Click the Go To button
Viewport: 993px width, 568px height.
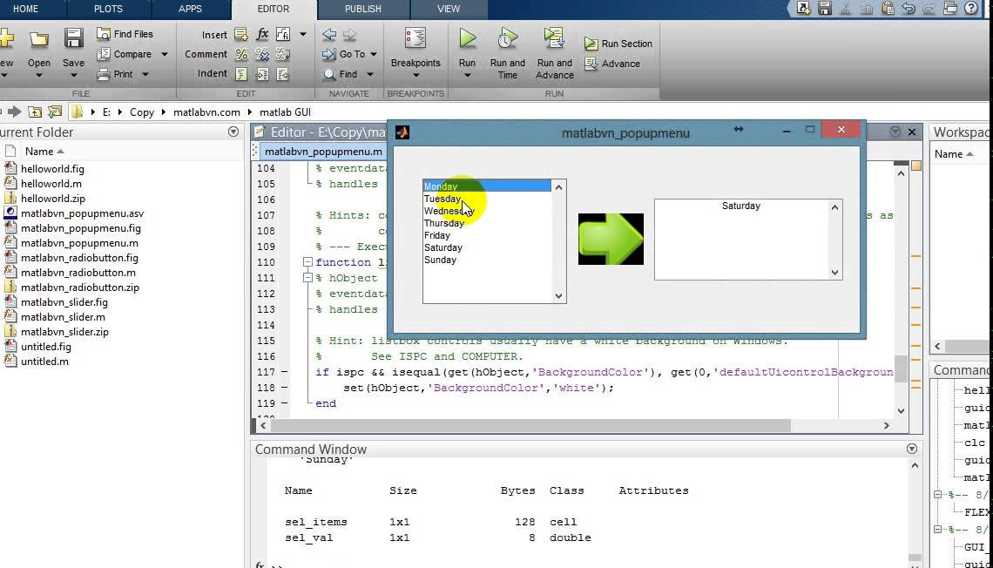pyautogui.click(x=344, y=55)
